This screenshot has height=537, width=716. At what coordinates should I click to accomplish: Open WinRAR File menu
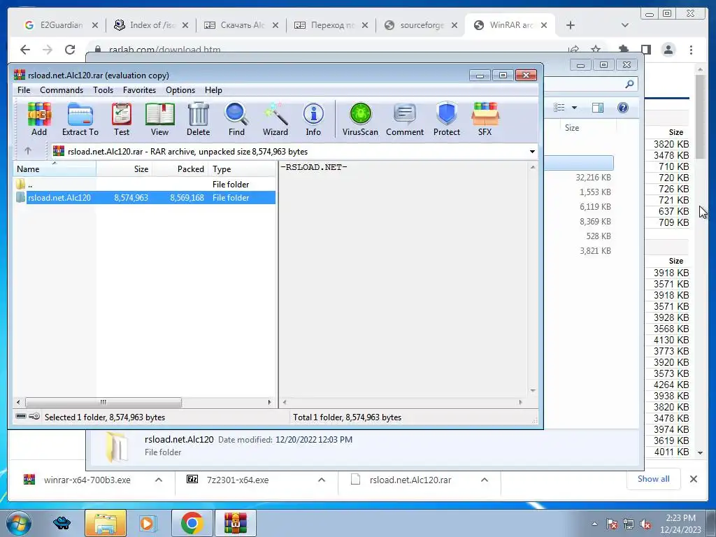click(24, 90)
